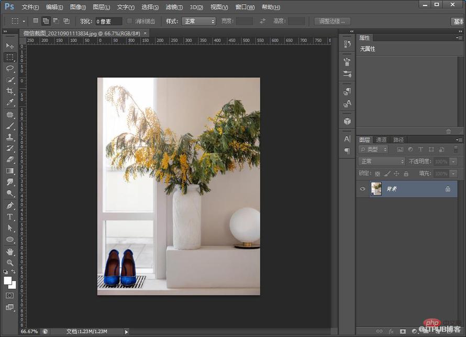
Task: Select the Gradient tool
Action: [10, 171]
